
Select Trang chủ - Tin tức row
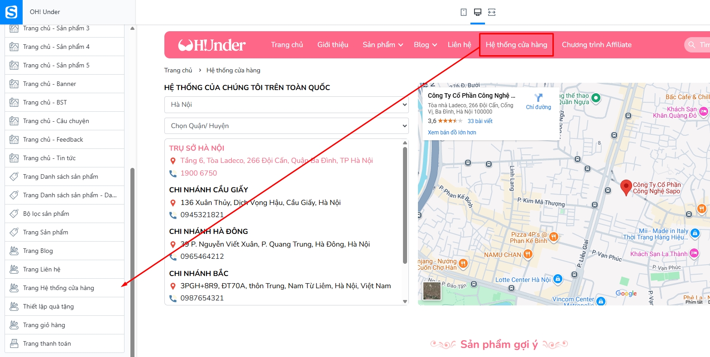coord(65,158)
